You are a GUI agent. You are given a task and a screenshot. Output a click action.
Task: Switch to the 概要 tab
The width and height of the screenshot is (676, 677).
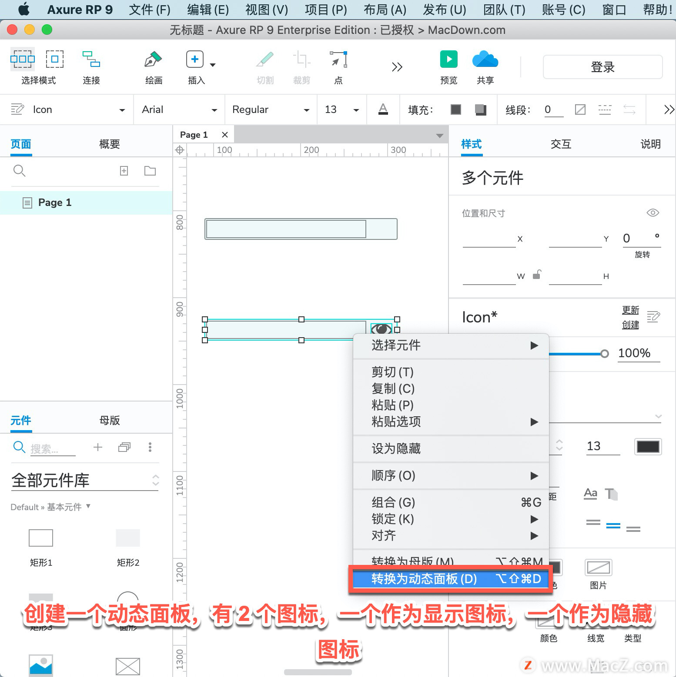[109, 144]
